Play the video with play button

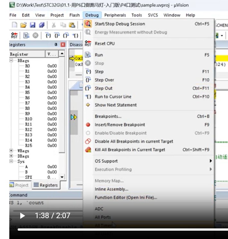click(23, 216)
